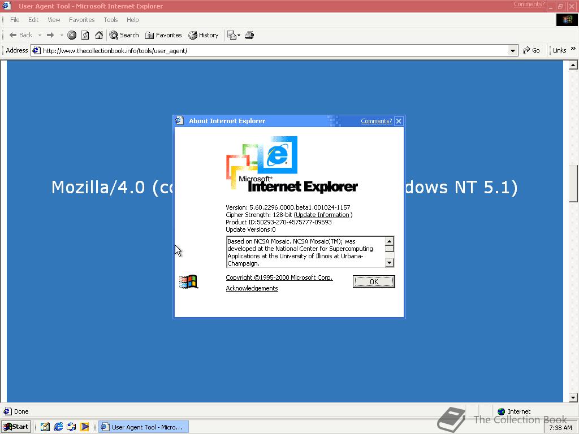Click the Update Versions:0 text

pyautogui.click(x=250, y=229)
